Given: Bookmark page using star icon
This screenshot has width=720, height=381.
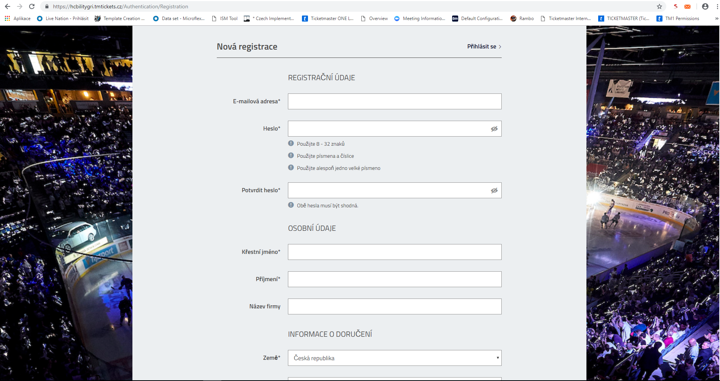Looking at the screenshot, I should [659, 6].
